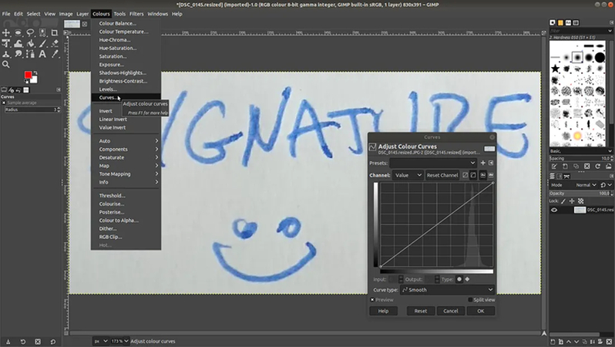Refresh brushes icon in Brushes panel
The width and height of the screenshot is (615, 347).
click(x=597, y=167)
